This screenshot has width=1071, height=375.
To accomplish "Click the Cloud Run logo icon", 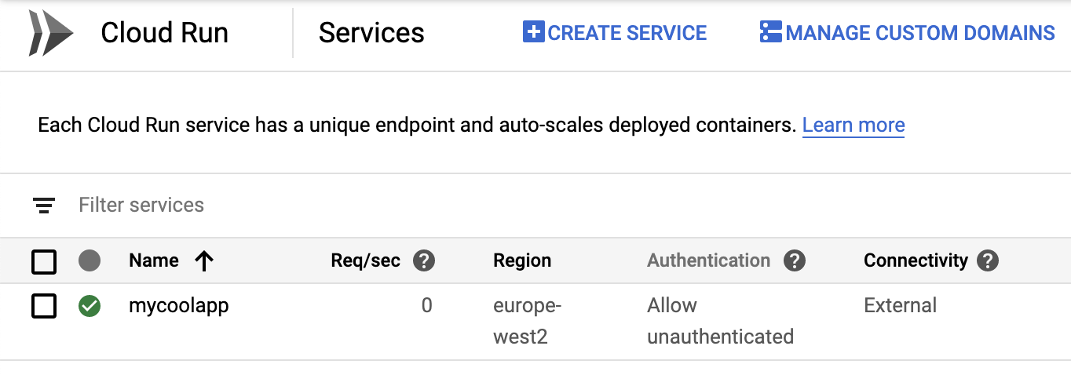I will pyautogui.click(x=51, y=34).
